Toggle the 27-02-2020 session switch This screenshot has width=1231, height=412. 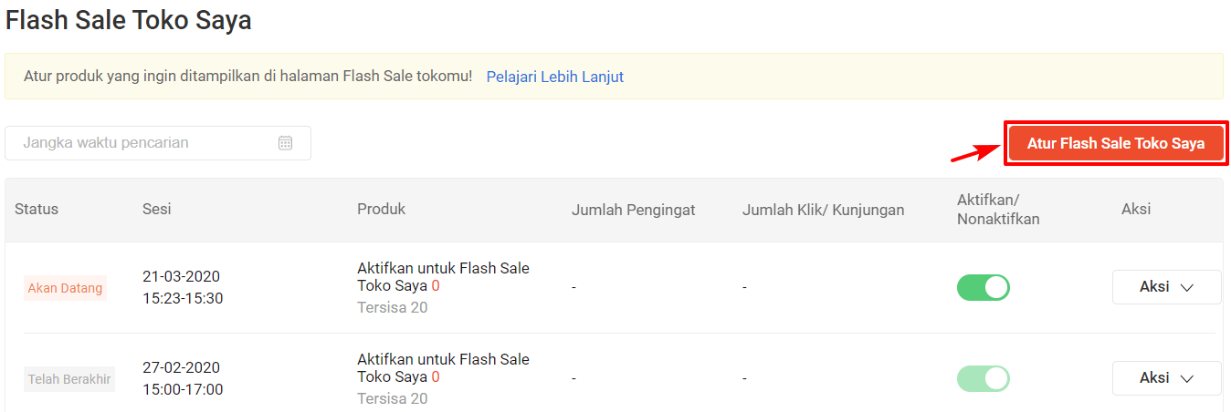[x=983, y=378]
